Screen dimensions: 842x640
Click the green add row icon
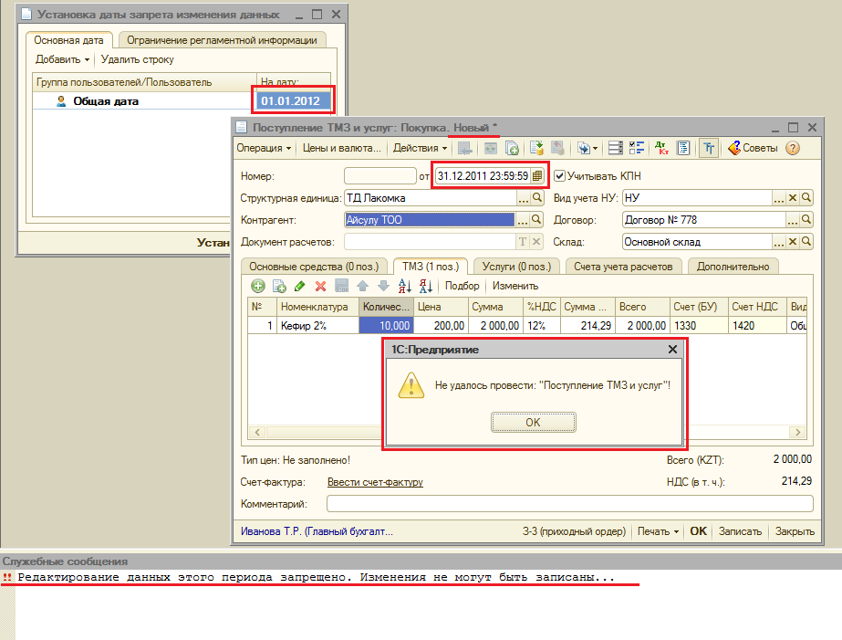(x=258, y=286)
